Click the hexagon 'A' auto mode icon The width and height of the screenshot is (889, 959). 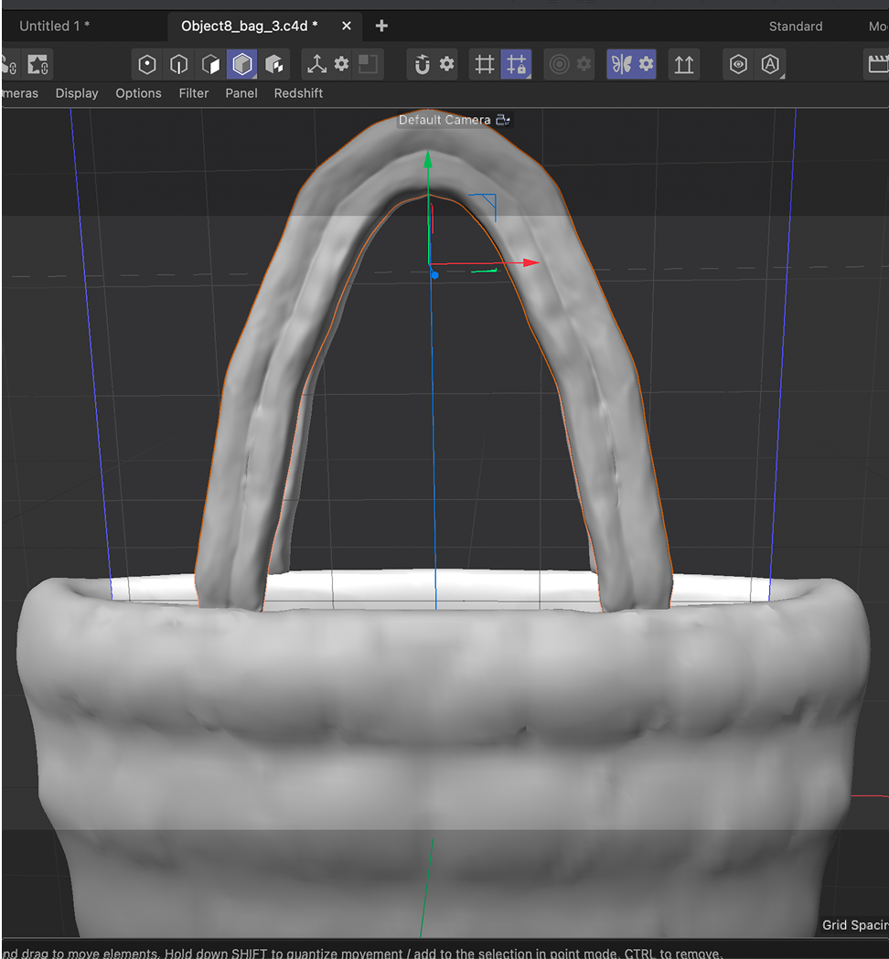[x=768, y=64]
